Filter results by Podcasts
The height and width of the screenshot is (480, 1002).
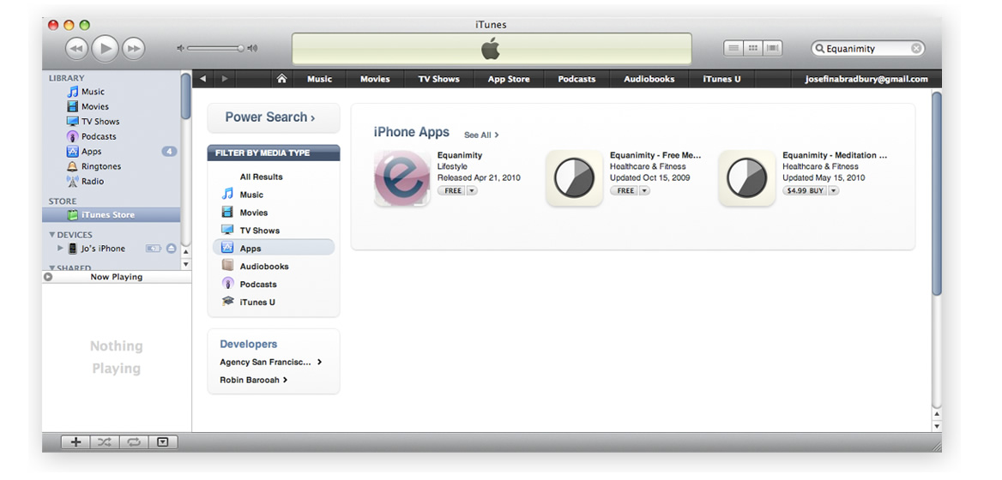pos(258,284)
